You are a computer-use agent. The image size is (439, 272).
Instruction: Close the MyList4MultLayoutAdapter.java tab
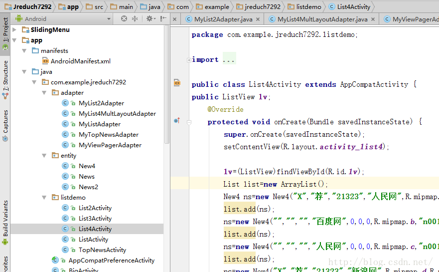[x=372, y=19]
